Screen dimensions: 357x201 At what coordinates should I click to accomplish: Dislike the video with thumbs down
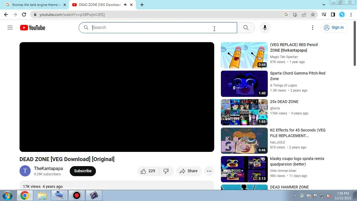166,171
